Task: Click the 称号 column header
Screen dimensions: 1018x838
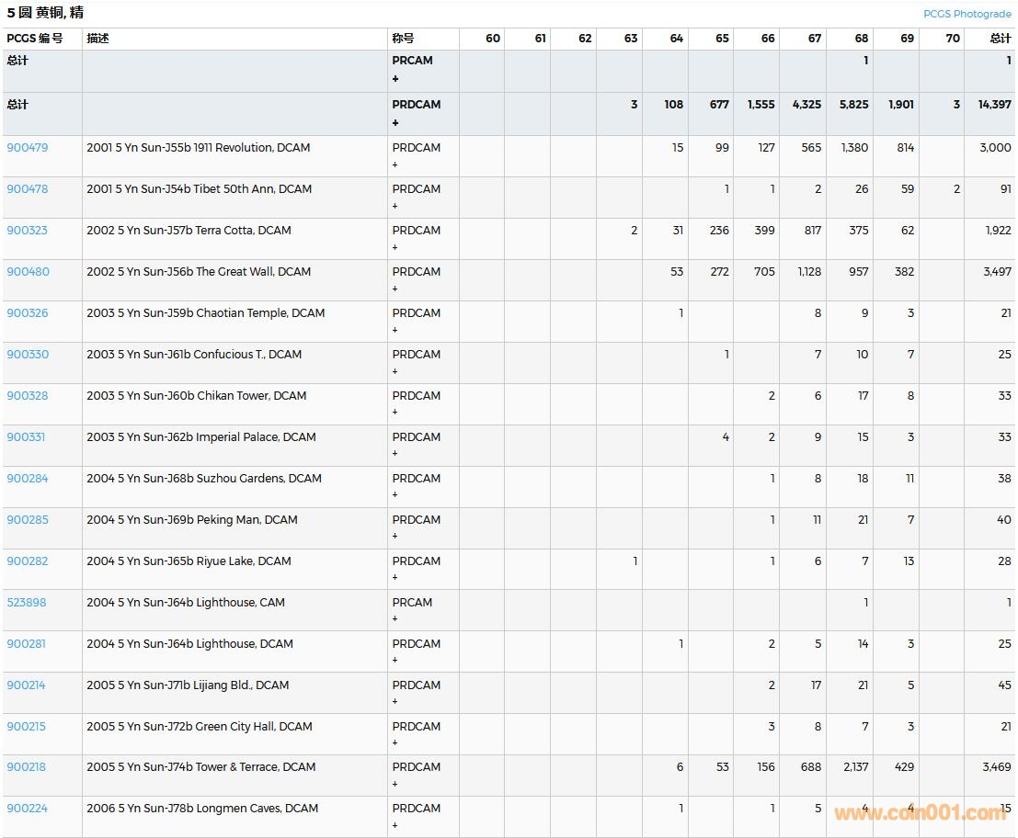Action: [403, 39]
